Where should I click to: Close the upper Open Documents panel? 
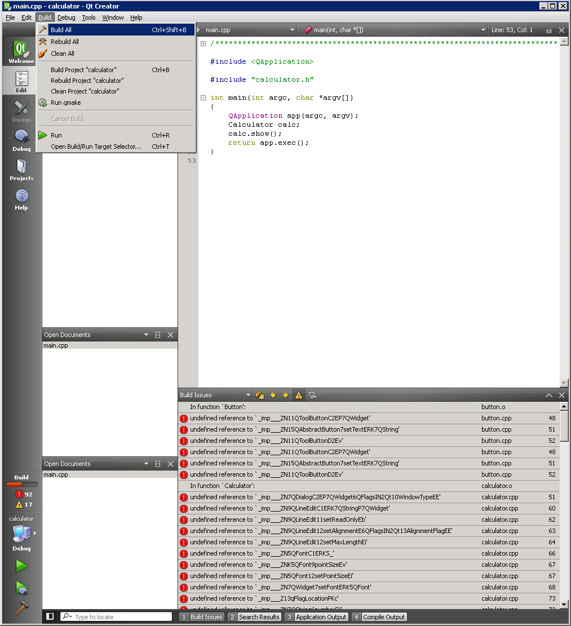(x=170, y=335)
